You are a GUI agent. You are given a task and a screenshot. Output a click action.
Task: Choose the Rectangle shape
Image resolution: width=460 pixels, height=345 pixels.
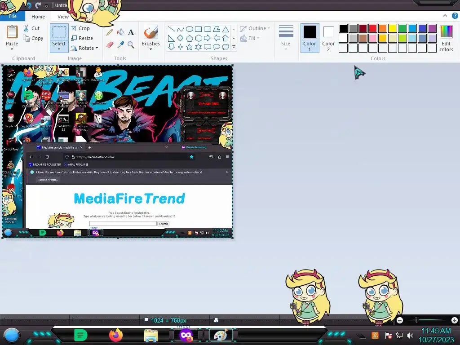tap(199, 29)
